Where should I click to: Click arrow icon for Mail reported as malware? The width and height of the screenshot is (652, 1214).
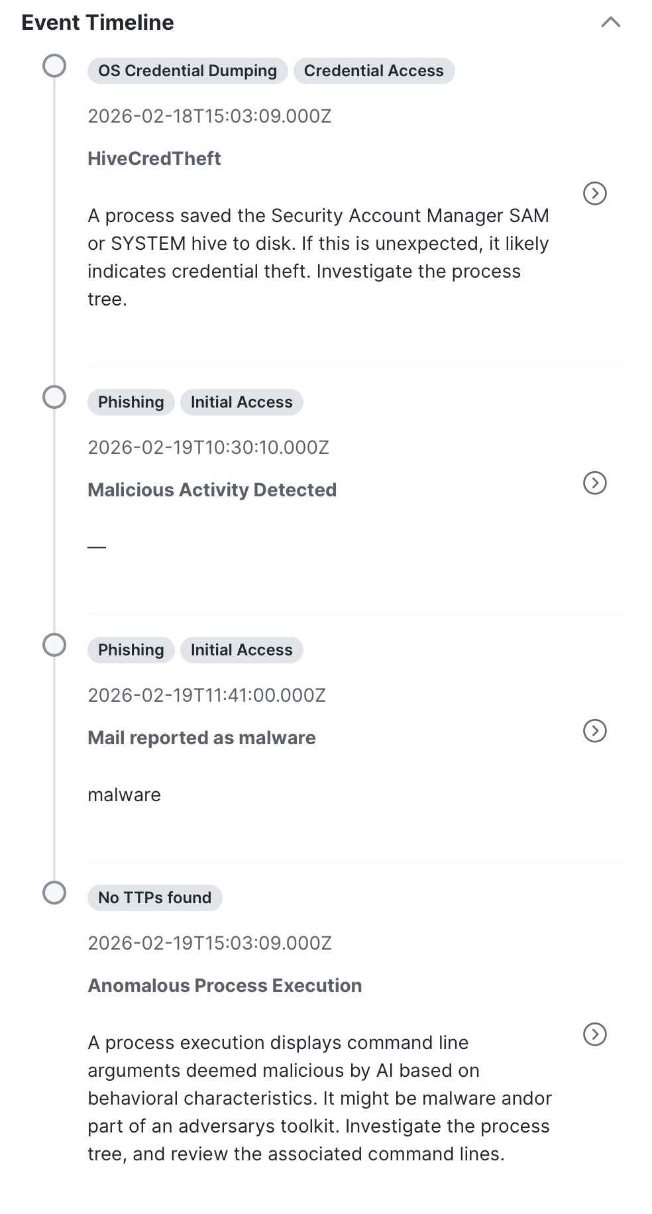[x=594, y=731]
